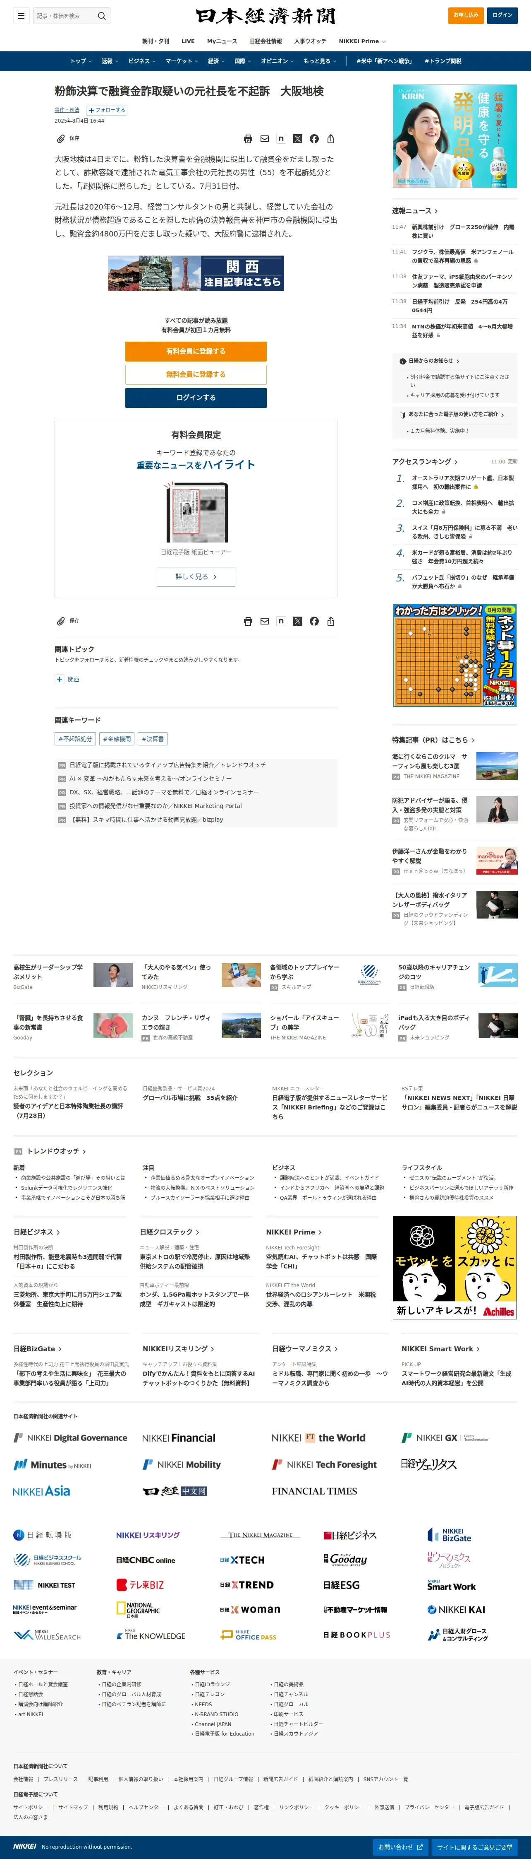Click the X icon above 関連トピック
The height and width of the screenshot is (1859, 531).
tap(298, 621)
